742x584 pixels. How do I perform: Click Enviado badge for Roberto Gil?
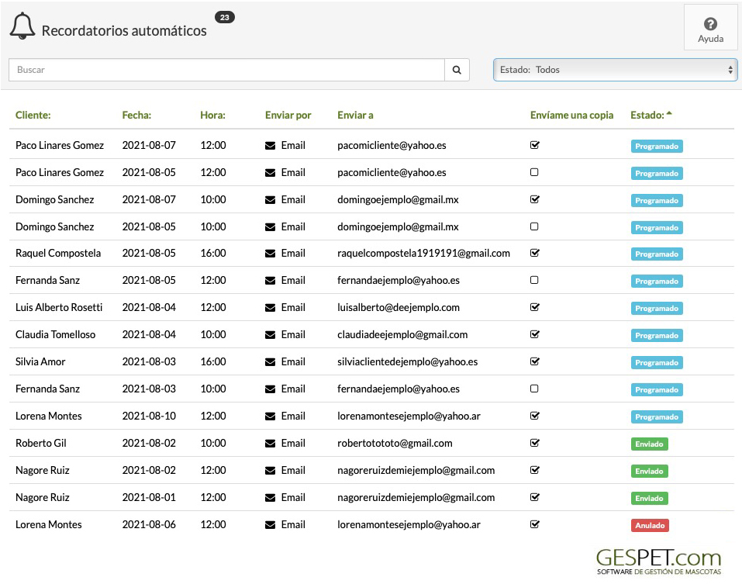pyautogui.click(x=649, y=444)
